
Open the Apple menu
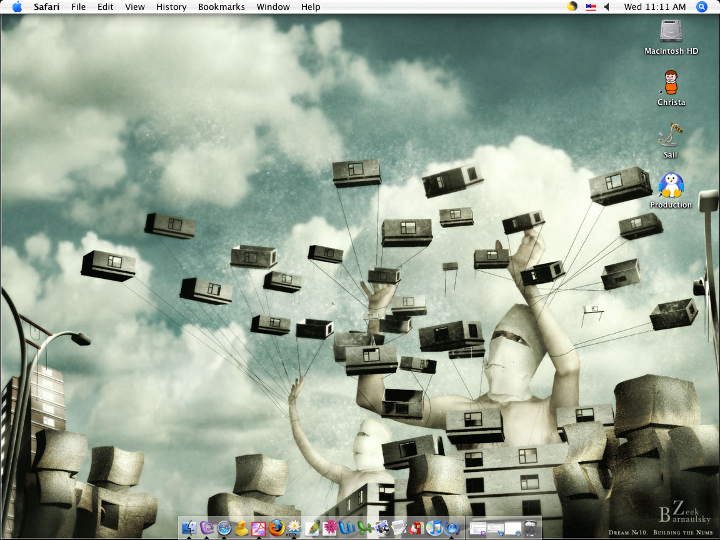17,7
